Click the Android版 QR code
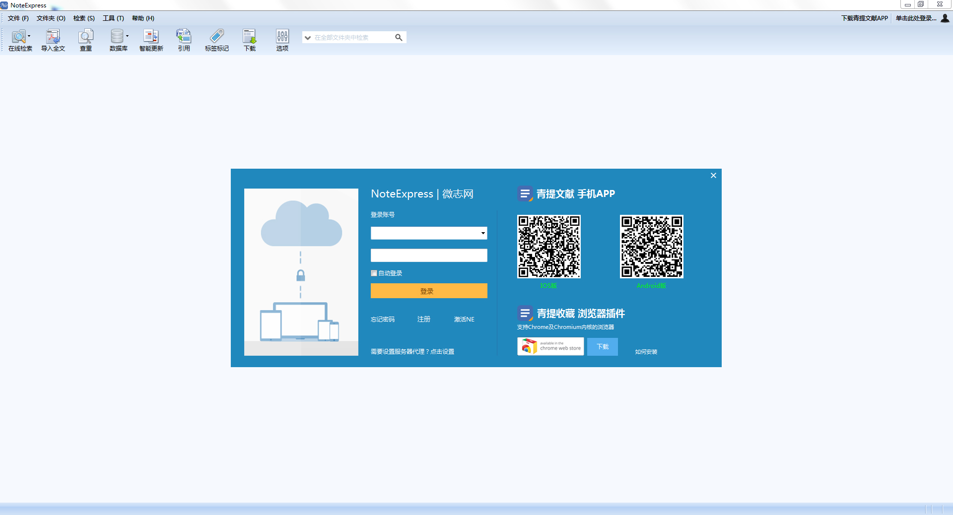 (652, 247)
